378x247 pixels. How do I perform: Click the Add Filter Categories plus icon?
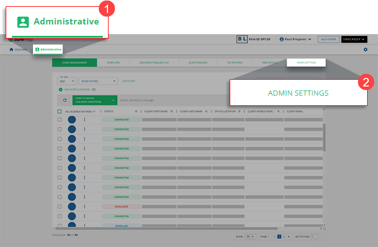point(61,89)
